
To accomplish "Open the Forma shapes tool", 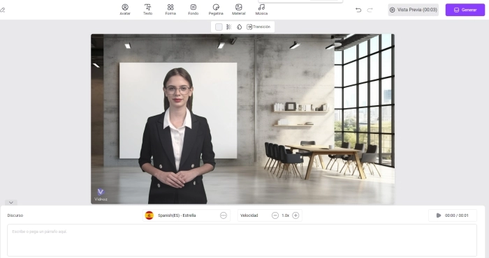I will click(170, 9).
